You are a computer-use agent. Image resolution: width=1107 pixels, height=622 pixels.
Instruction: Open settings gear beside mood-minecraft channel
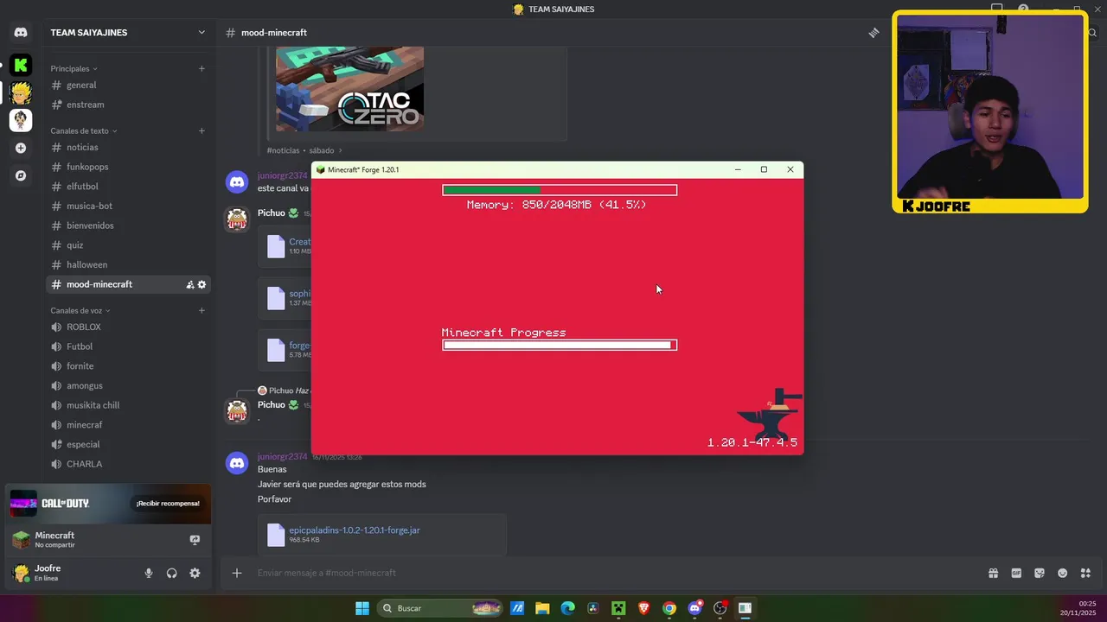(x=202, y=284)
